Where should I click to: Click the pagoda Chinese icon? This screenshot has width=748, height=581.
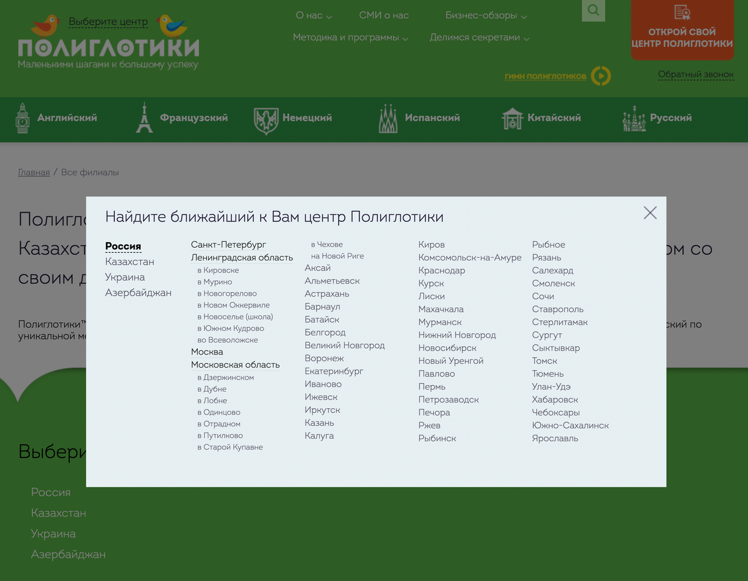click(512, 119)
